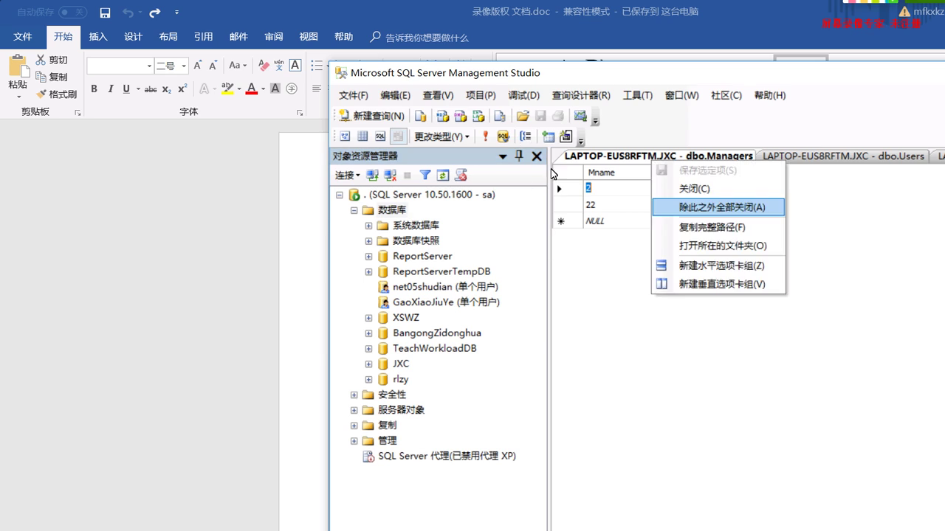Screen dimensions: 945x531
Task: Click the Clear Formatting eraser icon in Word
Action: click(x=264, y=66)
